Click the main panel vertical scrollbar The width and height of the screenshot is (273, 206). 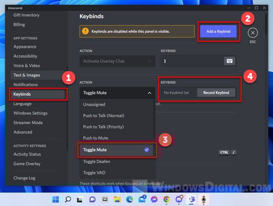click(266, 24)
